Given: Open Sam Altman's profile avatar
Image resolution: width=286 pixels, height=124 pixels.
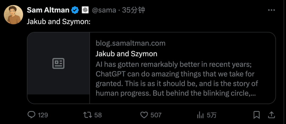Looking at the screenshot, I should point(14,15).
